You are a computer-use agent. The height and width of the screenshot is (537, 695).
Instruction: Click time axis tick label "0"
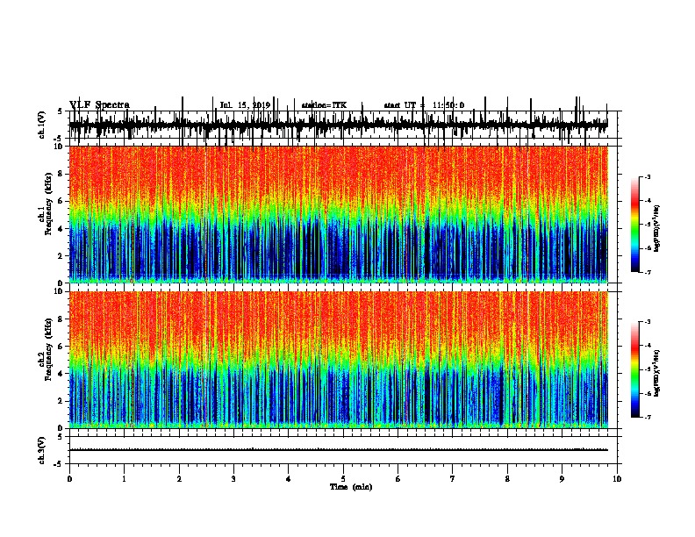point(69,479)
